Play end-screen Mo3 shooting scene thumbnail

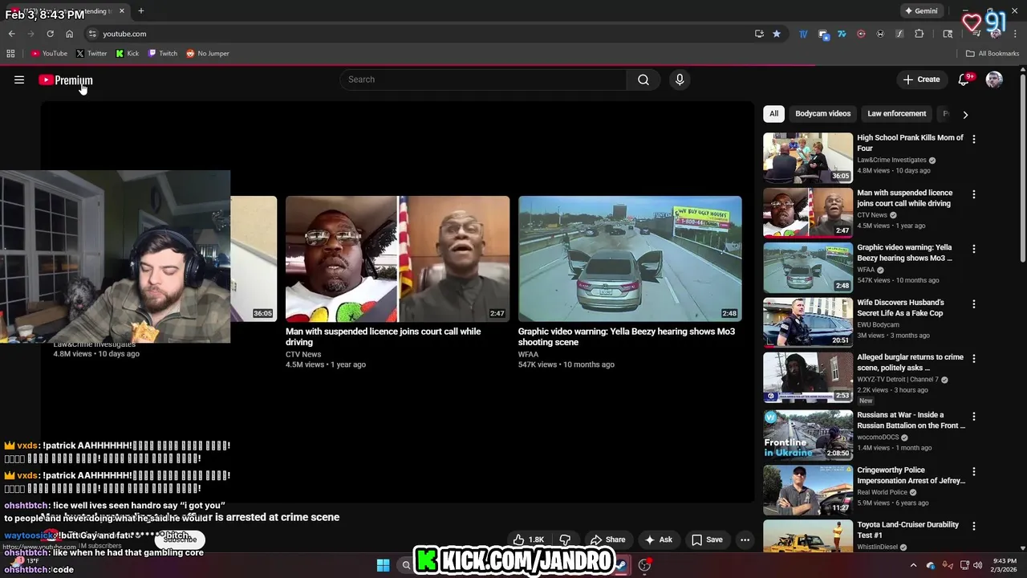[630, 258]
